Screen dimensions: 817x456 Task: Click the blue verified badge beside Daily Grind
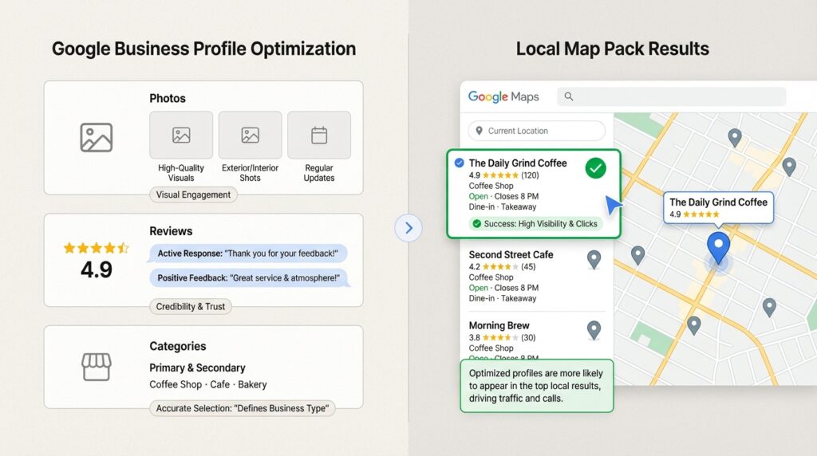459,163
